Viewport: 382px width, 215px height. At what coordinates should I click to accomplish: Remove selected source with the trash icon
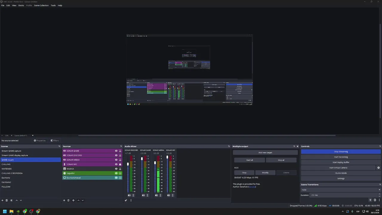(x=68, y=200)
